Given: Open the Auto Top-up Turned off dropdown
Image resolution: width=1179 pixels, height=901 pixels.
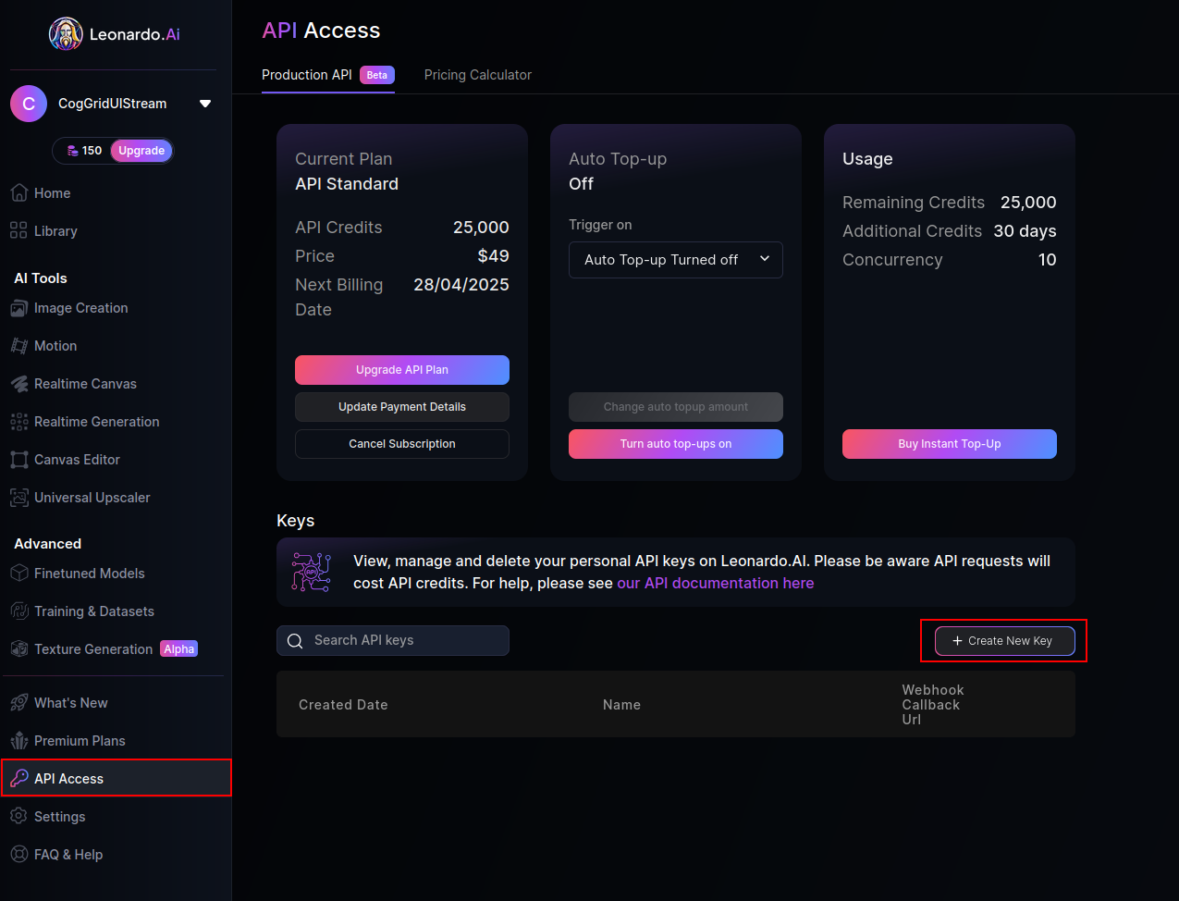Looking at the screenshot, I should click(676, 260).
